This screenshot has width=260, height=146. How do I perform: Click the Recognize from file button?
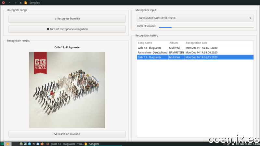pos(67,18)
